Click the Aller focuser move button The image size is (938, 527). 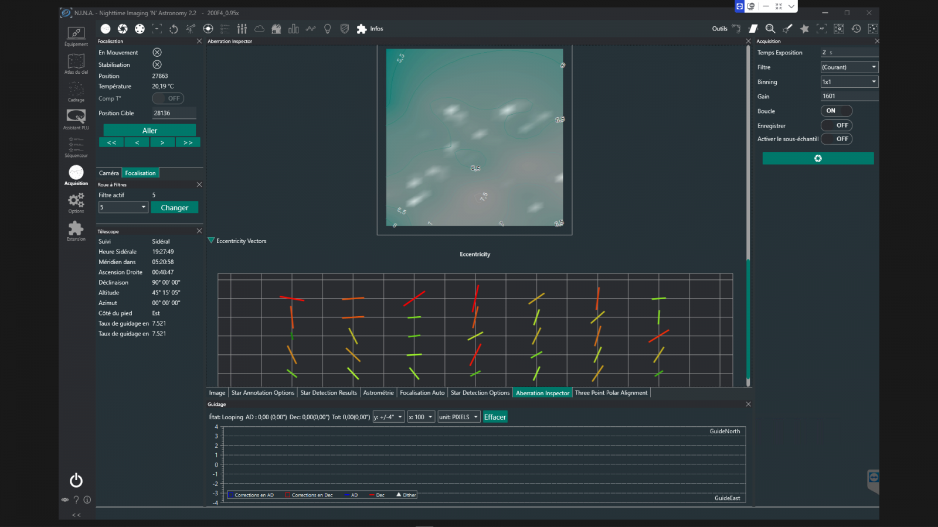149,131
